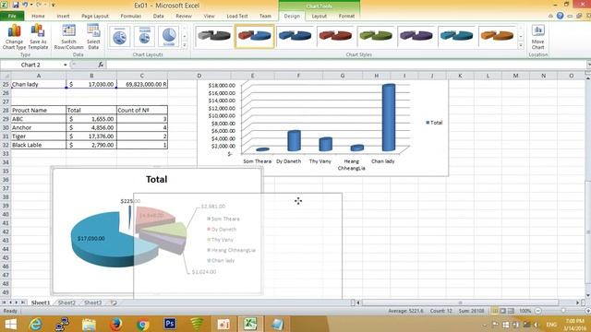
Task: Select the pie chart Total title
Action: [x=156, y=179]
